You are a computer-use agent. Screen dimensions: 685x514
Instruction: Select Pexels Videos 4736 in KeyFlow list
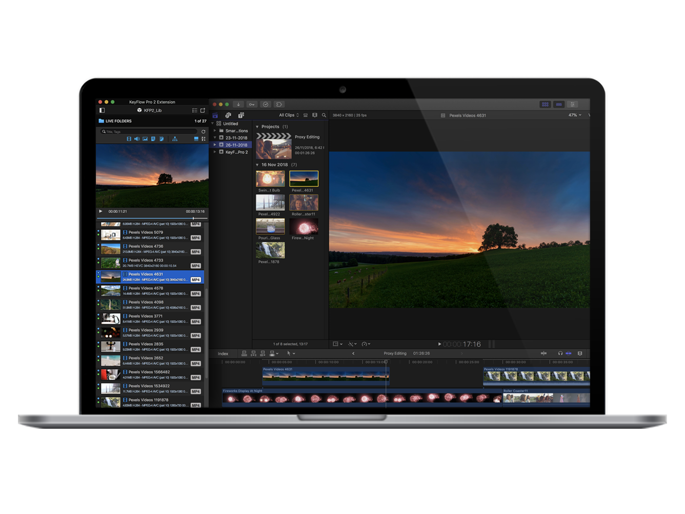[x=150, y=249]
